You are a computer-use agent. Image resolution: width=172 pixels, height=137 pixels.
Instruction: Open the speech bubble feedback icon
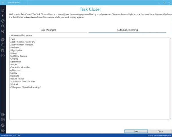pos(3,120)
